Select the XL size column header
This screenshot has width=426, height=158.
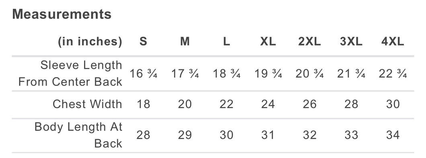click(268, 42)
